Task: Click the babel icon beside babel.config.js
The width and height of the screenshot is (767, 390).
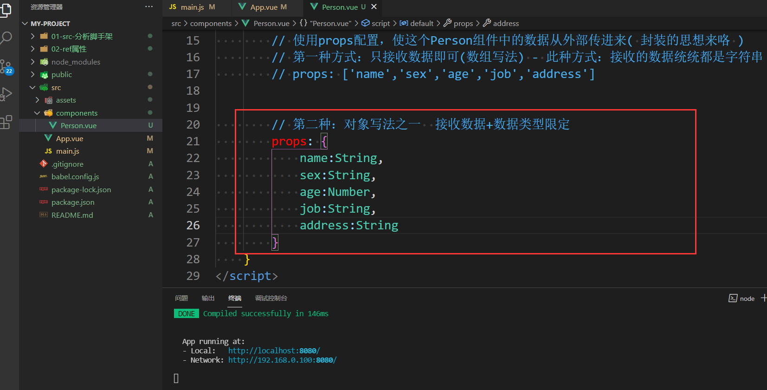Action: [x=44, y=176]
